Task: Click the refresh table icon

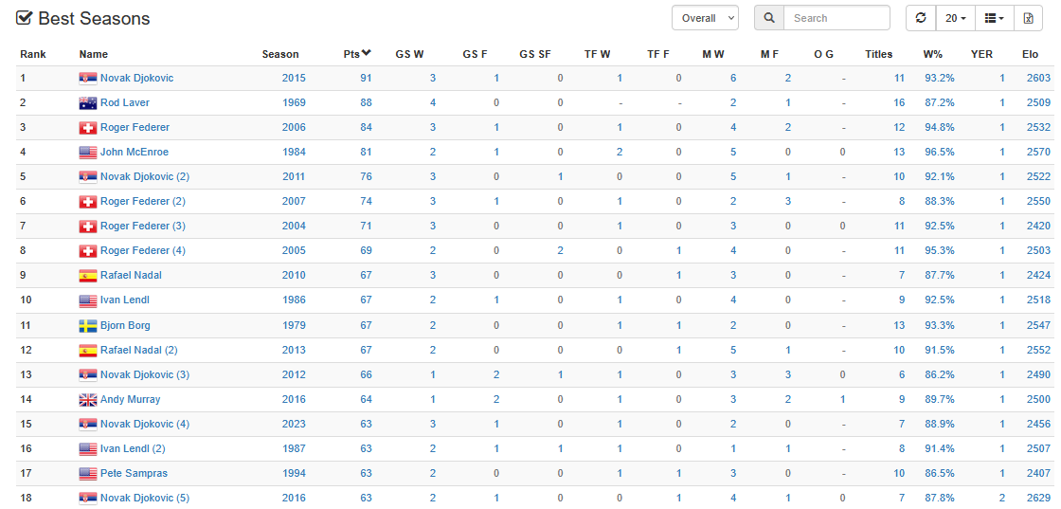Action: pos(921,18)
